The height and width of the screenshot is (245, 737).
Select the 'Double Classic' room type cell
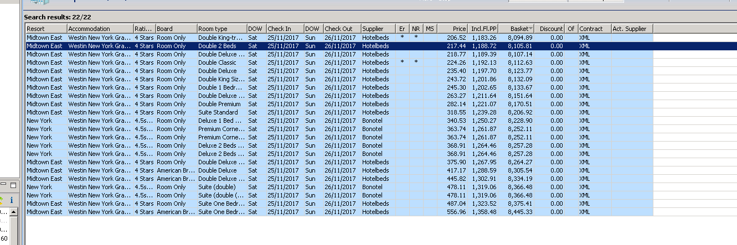tap(222, 62)
